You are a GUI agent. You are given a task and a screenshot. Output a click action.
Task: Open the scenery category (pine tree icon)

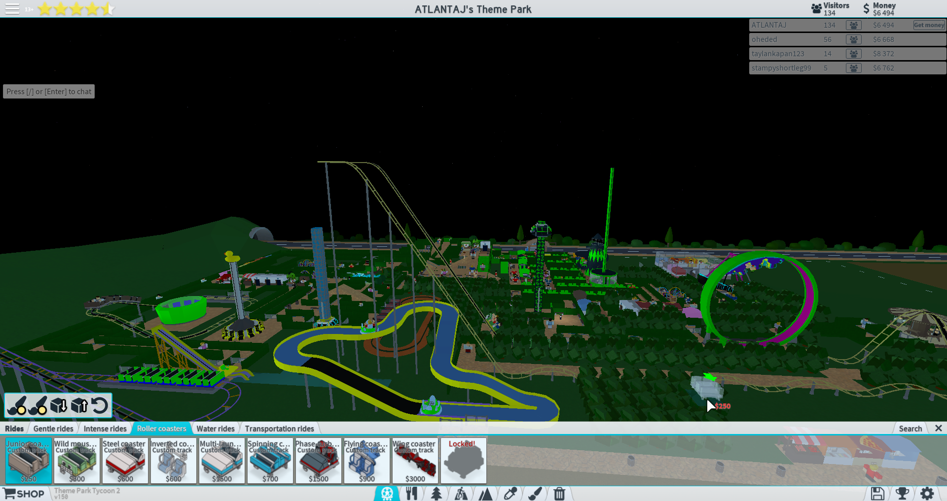(436, 493)
